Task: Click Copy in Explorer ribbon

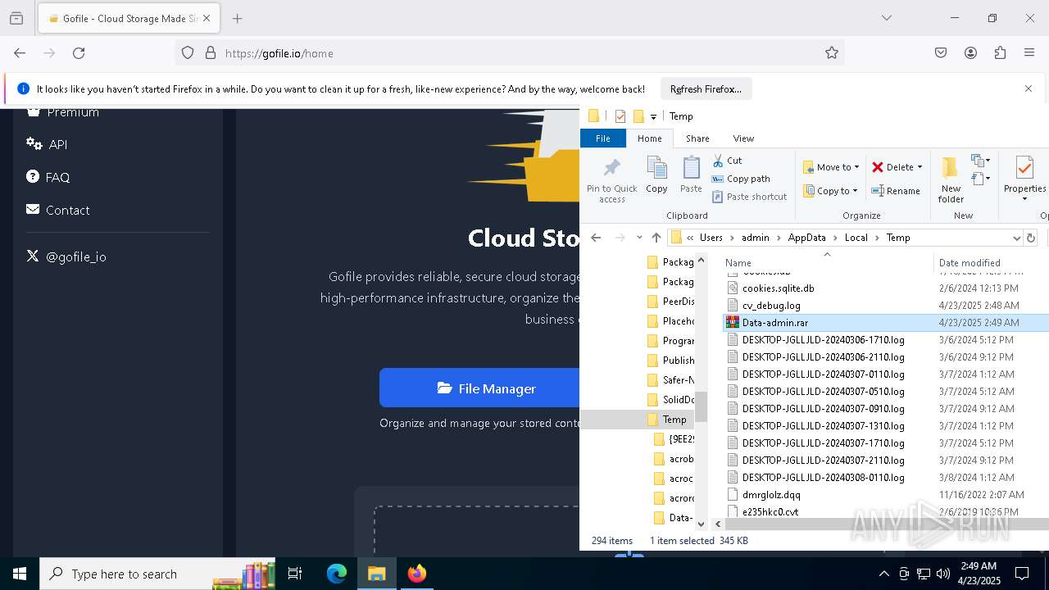Action: tap(656, 175)
